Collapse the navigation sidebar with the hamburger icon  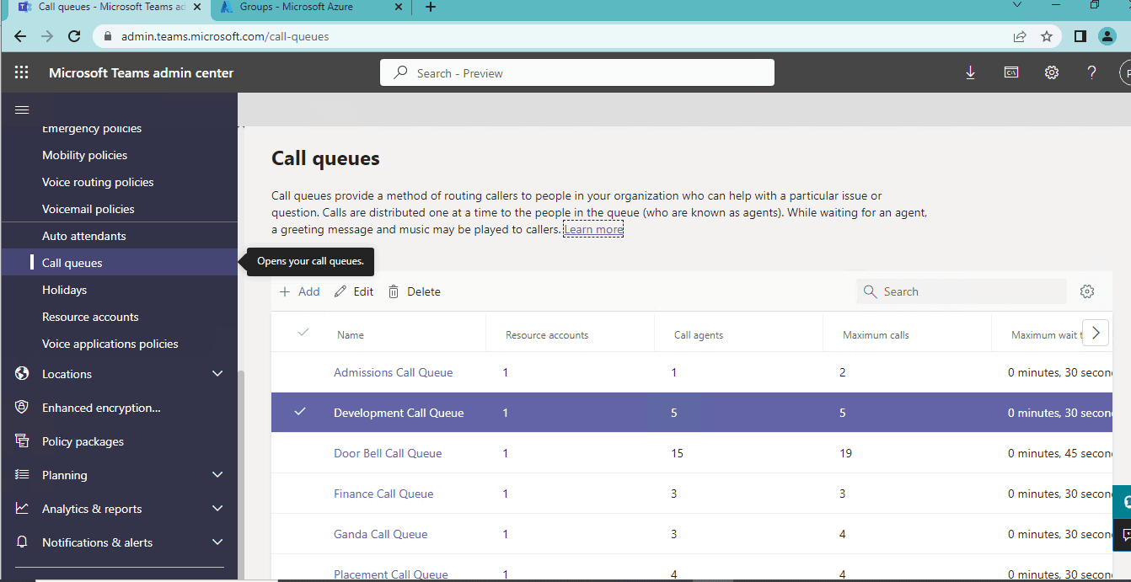pos(22,109)
